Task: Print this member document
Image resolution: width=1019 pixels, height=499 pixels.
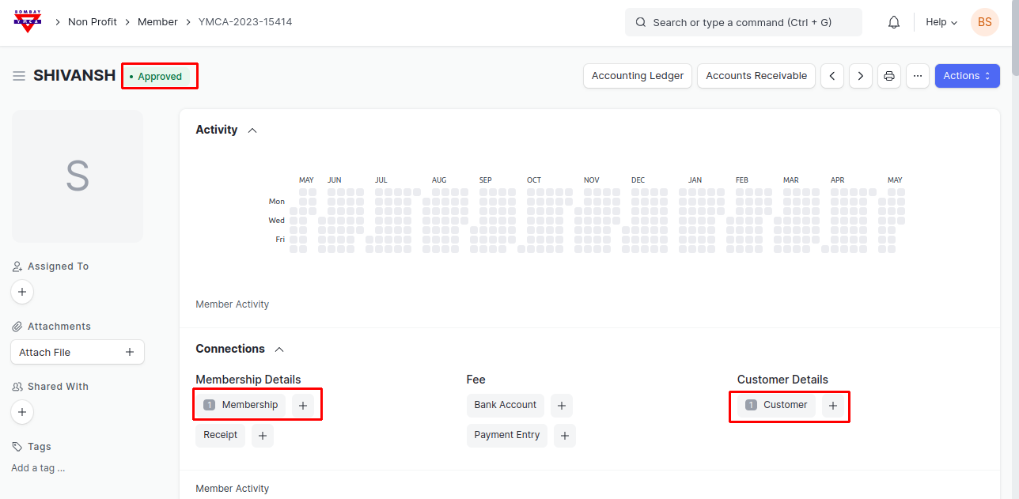Action: pyautogui.click(x=889, y=76)
